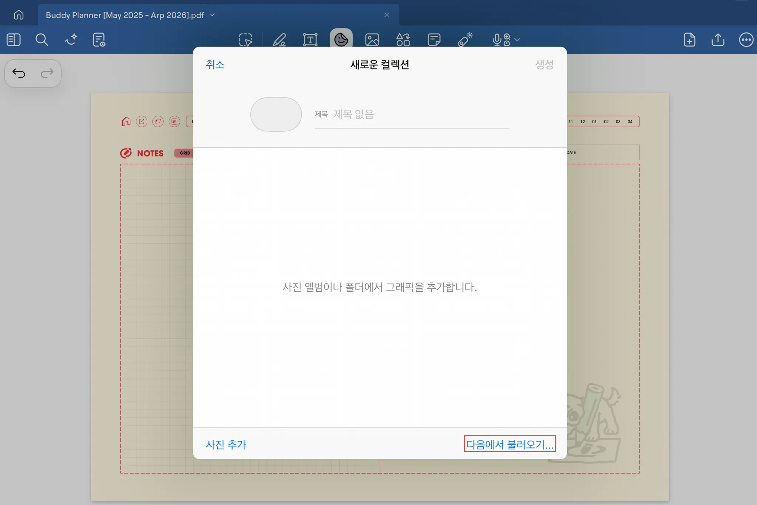Click the empty collection thumbnail placeholder
The image size is (757, 505).
coord(276,114)
